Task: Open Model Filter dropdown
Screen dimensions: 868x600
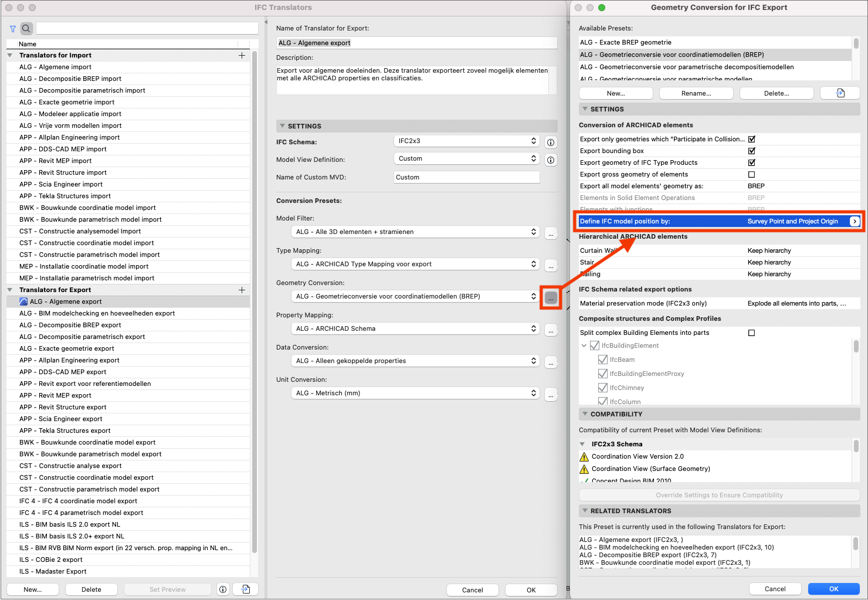Action: 415,232
